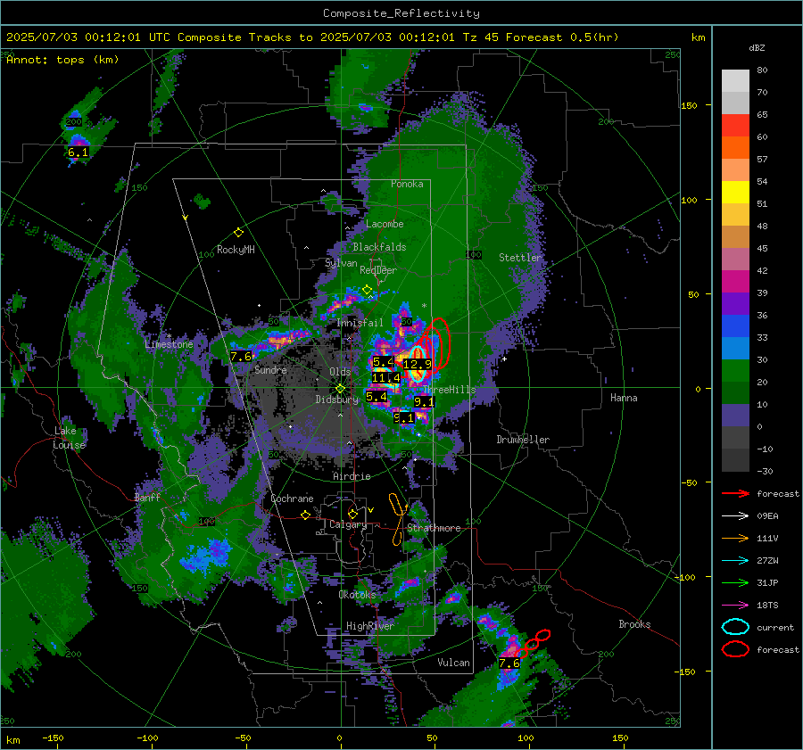Viewport: 803px width, 750px height.
Task: Click the magenta 18TS track arrow
Action: (735, 606)
